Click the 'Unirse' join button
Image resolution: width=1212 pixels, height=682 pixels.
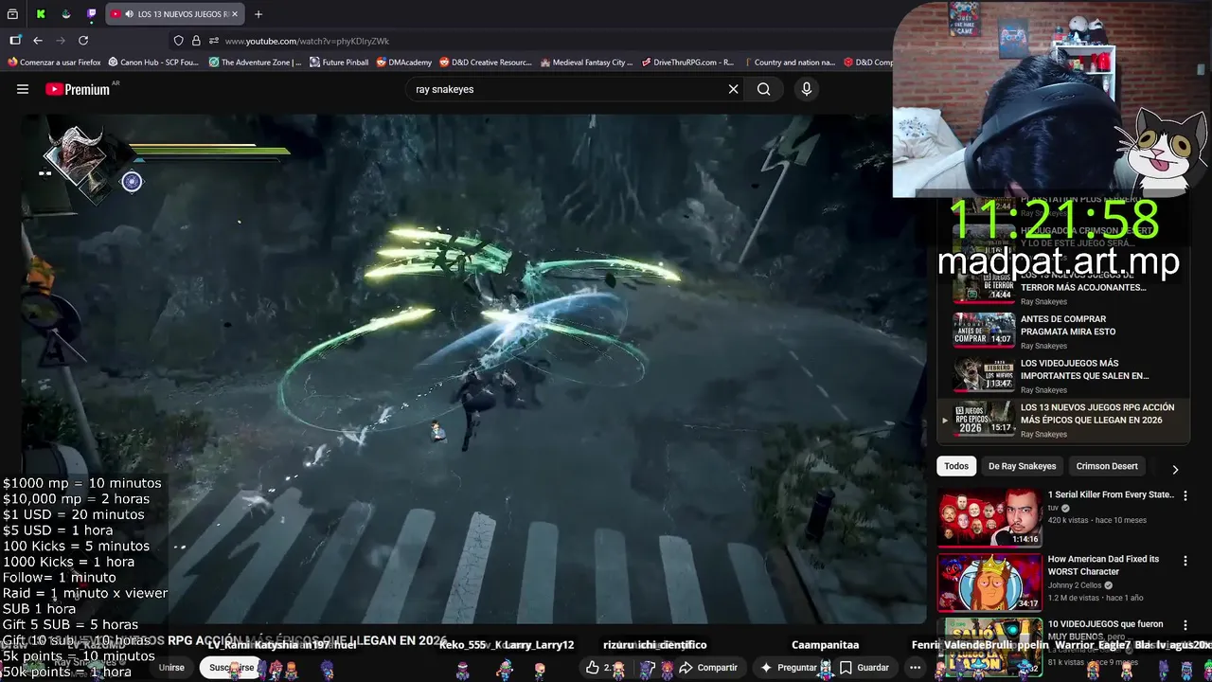coord(171,668)
